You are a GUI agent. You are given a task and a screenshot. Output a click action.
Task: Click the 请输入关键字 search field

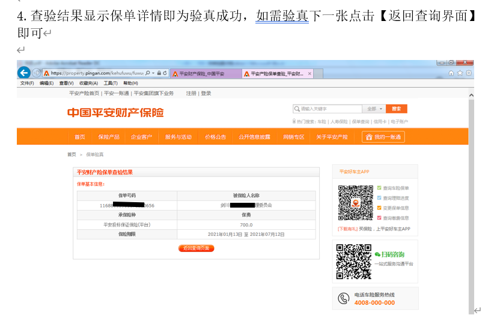328,109
